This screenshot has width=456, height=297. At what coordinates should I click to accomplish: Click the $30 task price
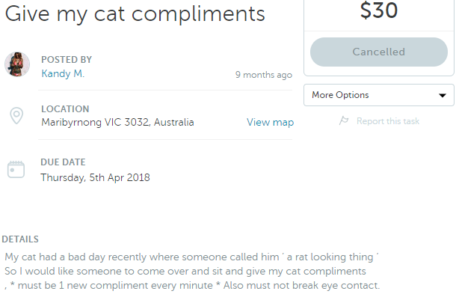point(379,10)
